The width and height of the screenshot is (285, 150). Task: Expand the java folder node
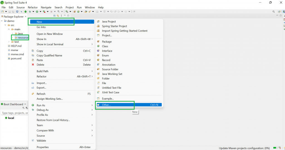pyautogui.click(x=12, y=33)
